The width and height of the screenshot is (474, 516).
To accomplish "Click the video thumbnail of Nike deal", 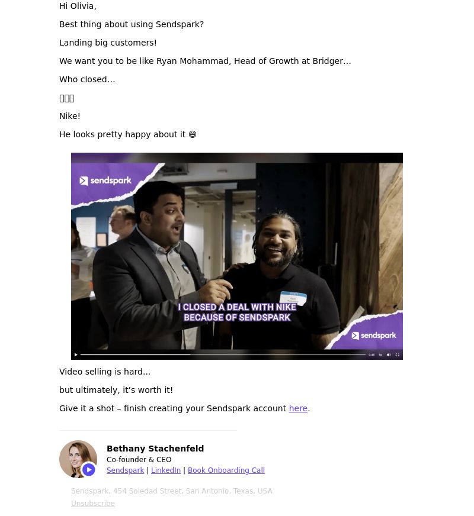I will [x=237, y=256].
